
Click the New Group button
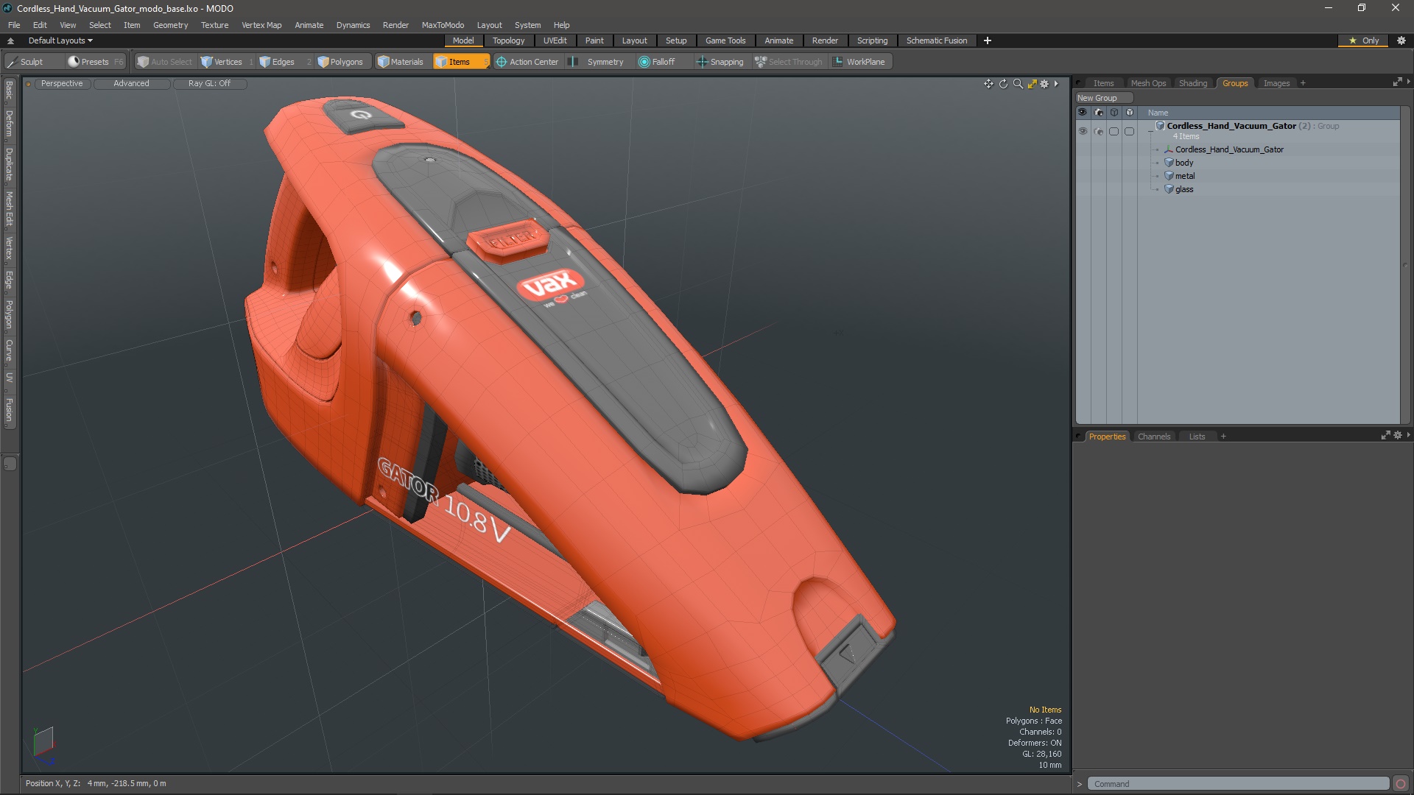pyautogui.click(x=1103, y=98)
